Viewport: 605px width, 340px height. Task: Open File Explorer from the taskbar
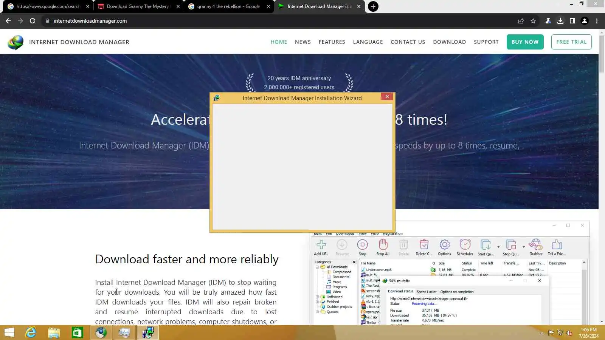point(54,332)
